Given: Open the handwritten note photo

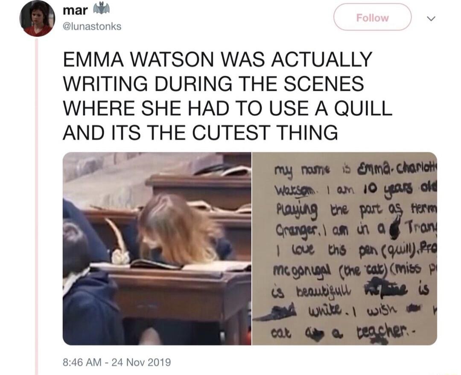Looking at the screenshot, I should point(344,249).
